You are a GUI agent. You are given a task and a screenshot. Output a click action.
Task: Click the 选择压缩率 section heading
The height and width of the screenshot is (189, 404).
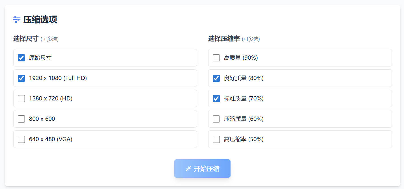coord(224,39)
